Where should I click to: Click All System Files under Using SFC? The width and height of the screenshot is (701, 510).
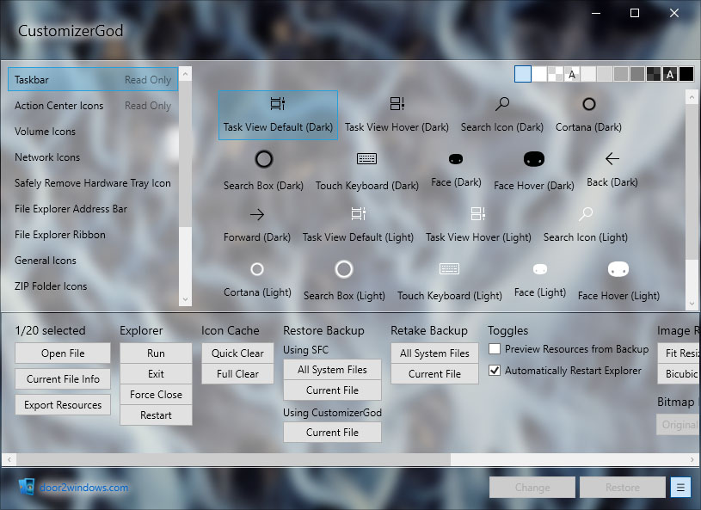click(332, 369)
